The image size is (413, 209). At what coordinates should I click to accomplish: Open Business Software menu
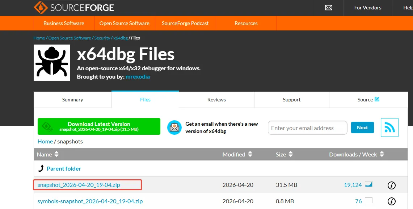pyautogui.click(x=64, y=23)
